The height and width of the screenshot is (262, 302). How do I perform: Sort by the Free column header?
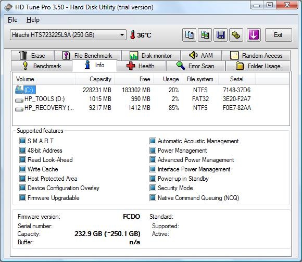click(134, 79)
